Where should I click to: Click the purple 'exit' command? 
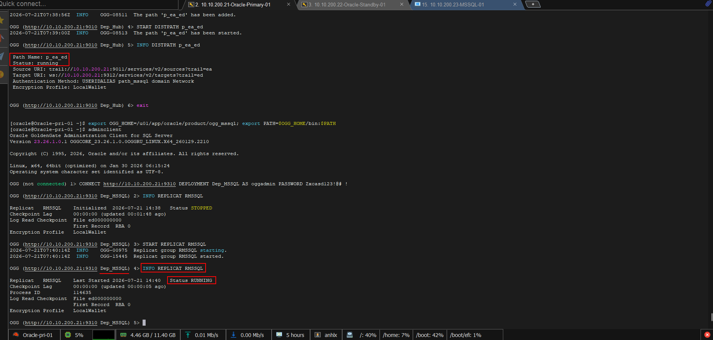click(143, 105)
